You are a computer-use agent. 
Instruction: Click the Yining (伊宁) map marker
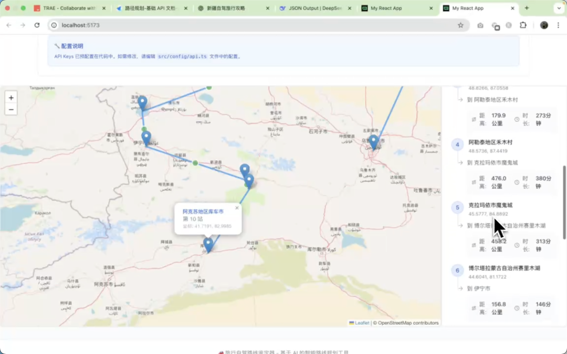146,138
